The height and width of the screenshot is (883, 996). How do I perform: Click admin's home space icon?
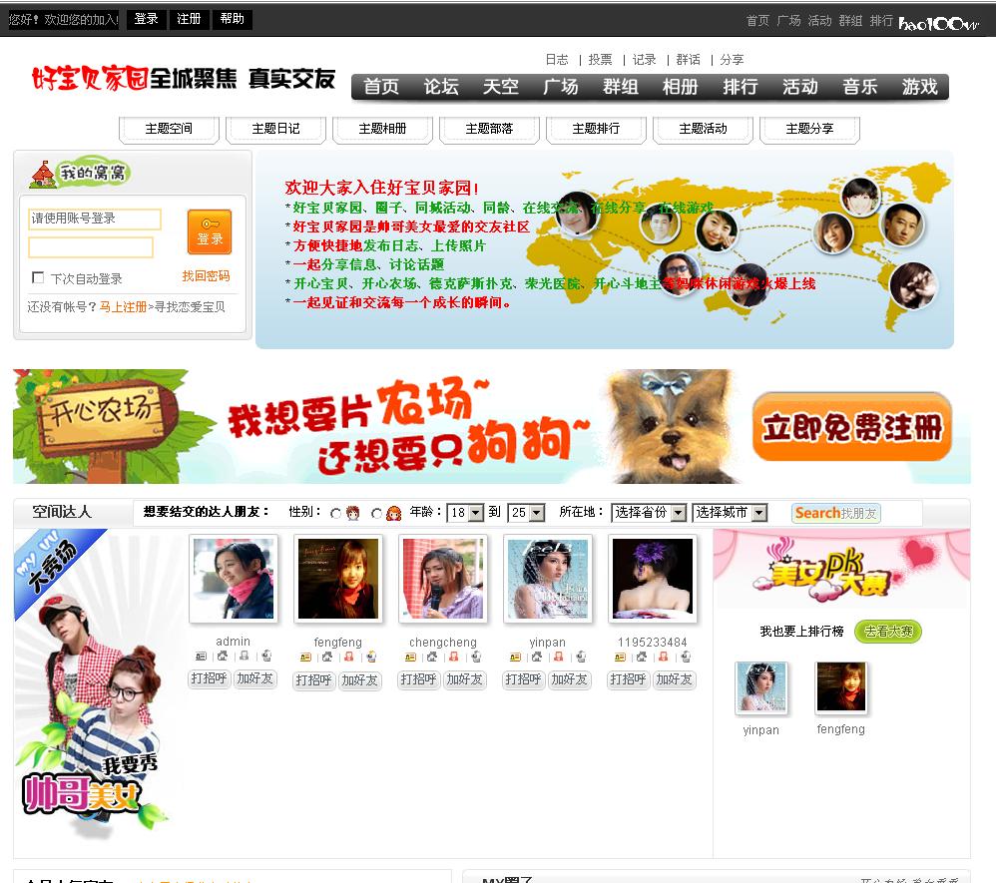pyautogui.click(x=222, y=657)
